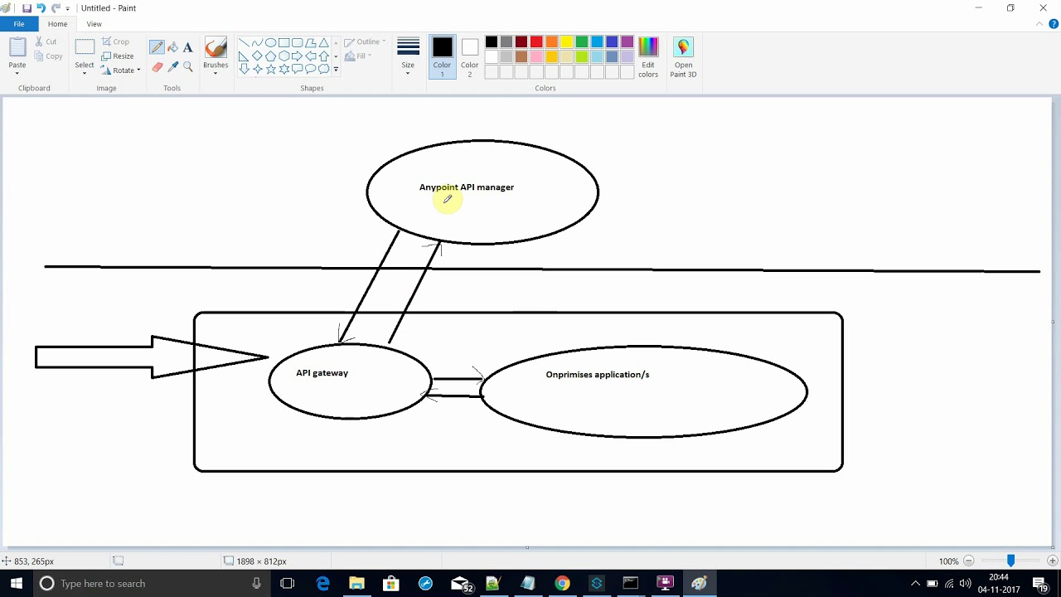The height and width of the screenshot is (597, 1061).
Task: Open File Explorer from the taskbar
Action: [x=356, y=584]
